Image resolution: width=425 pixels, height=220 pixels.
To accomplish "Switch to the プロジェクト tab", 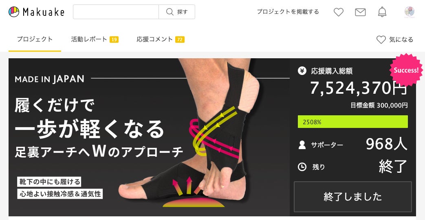I will (x=35, y=39).
